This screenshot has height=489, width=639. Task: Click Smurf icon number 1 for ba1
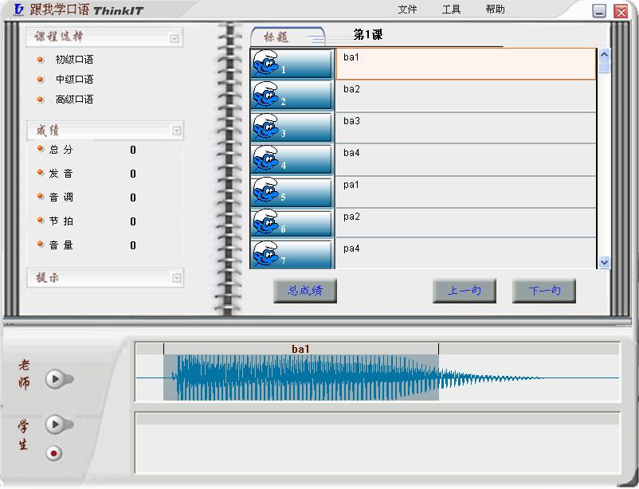tap(292, 64)
